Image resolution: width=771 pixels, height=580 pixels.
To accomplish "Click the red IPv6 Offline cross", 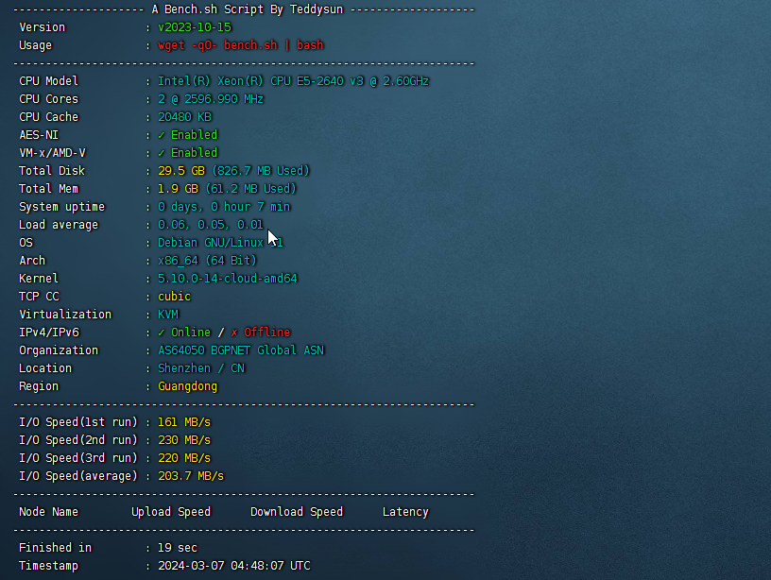I will [x=234, y=333].
